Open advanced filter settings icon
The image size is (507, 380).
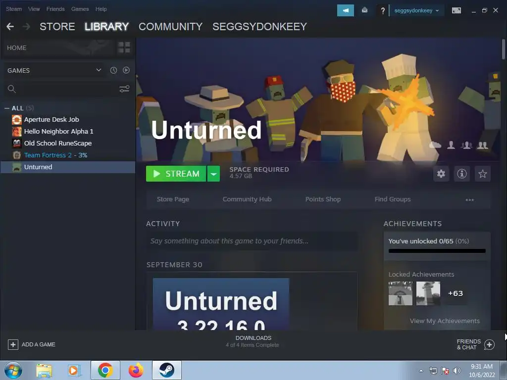[x=124, y=89]
